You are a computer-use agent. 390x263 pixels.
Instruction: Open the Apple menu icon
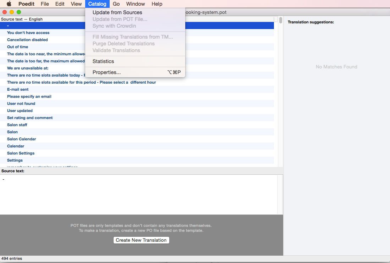[9, 4]
